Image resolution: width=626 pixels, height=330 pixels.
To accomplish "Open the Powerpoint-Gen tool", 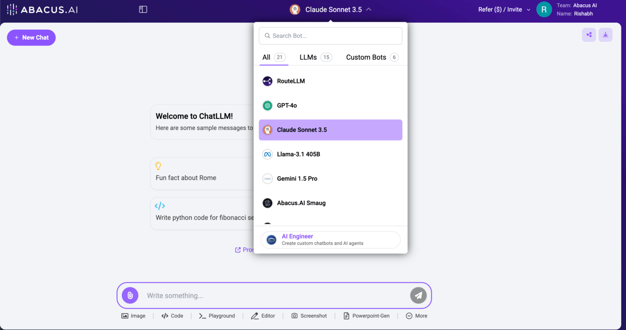I will (x=366, y=316).
